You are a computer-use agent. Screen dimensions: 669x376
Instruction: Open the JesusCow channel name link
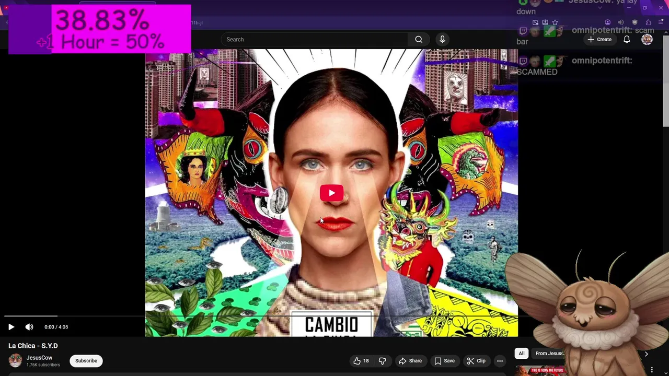tap(40, 358)
